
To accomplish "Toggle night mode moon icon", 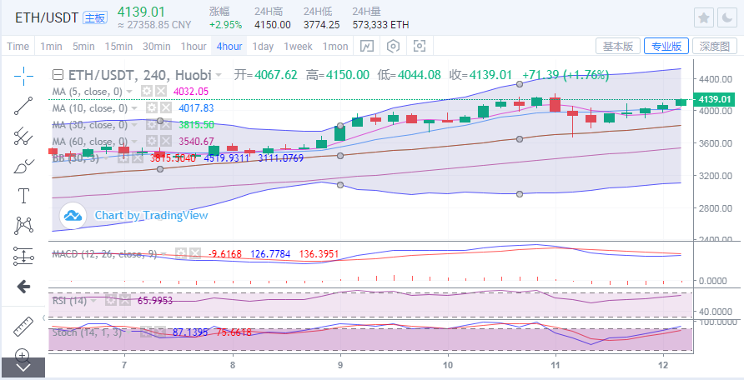I will tap(727, 18).
